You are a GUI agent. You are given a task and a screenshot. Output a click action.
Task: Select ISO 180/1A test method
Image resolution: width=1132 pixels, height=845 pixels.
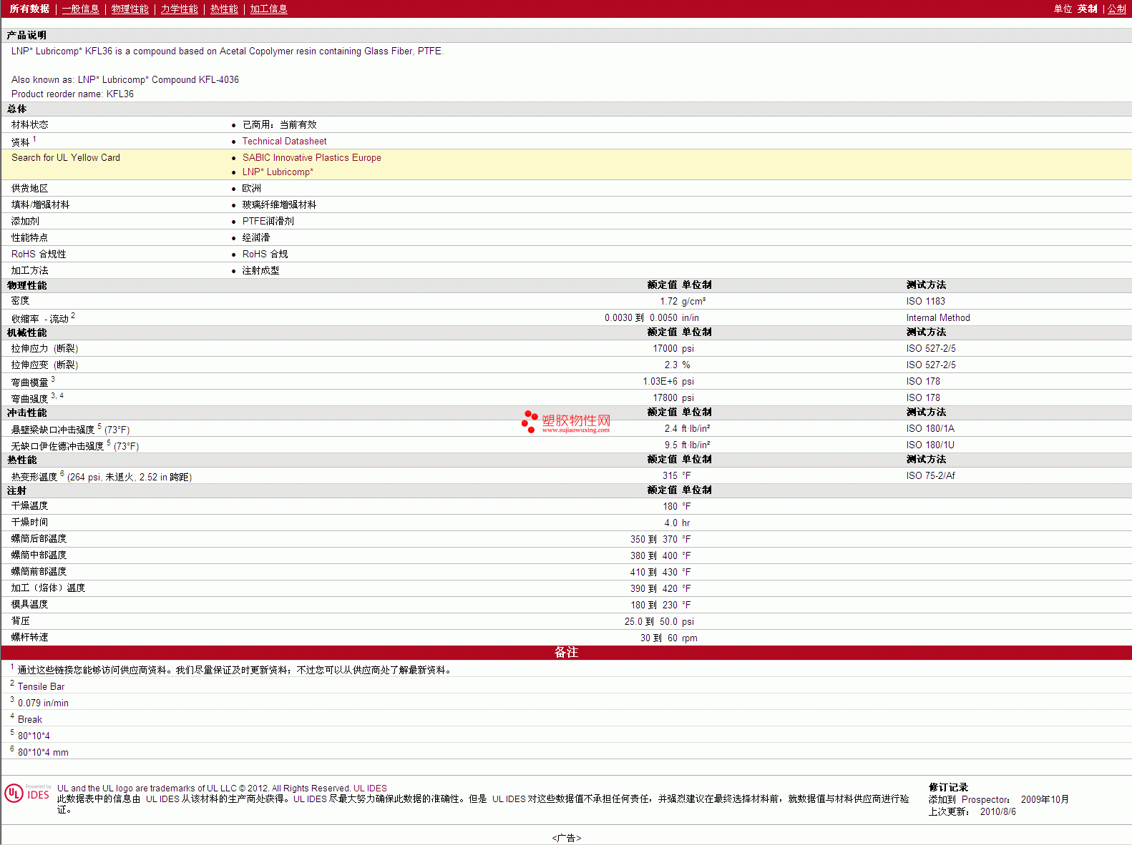930,429
